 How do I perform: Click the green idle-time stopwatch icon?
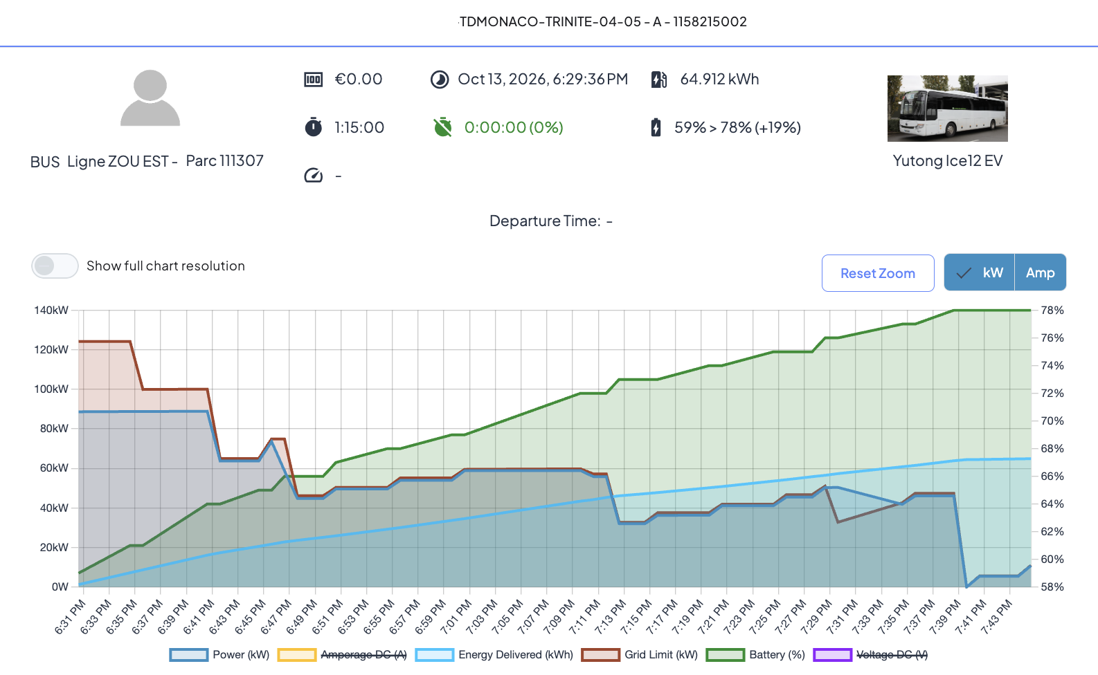(442, 127)
